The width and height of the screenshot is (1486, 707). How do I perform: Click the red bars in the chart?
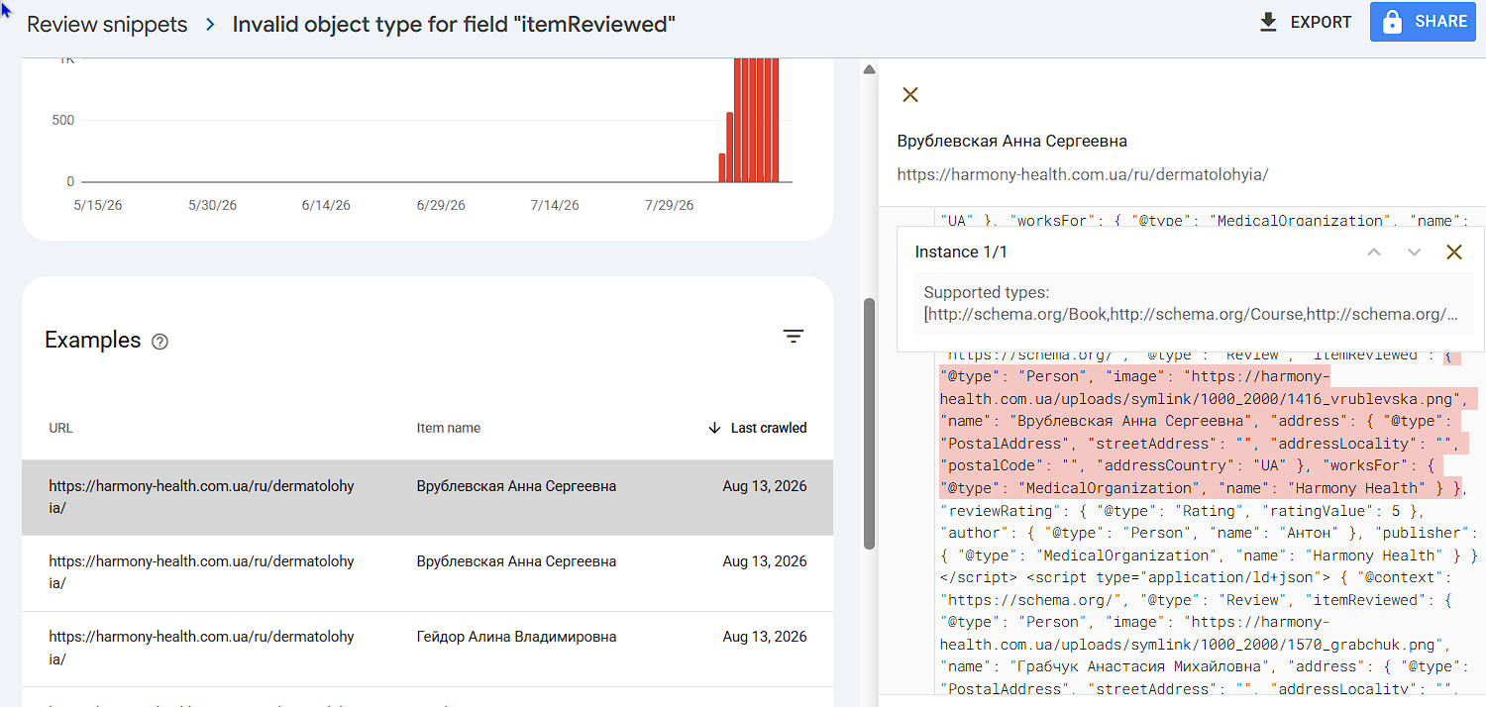point(750,120)
